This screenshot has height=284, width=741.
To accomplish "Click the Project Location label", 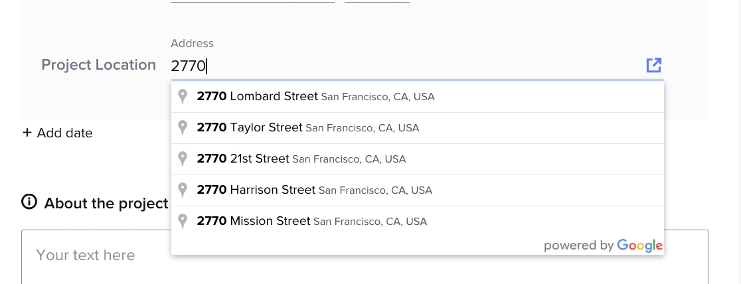I will click(x=98, y=64).
